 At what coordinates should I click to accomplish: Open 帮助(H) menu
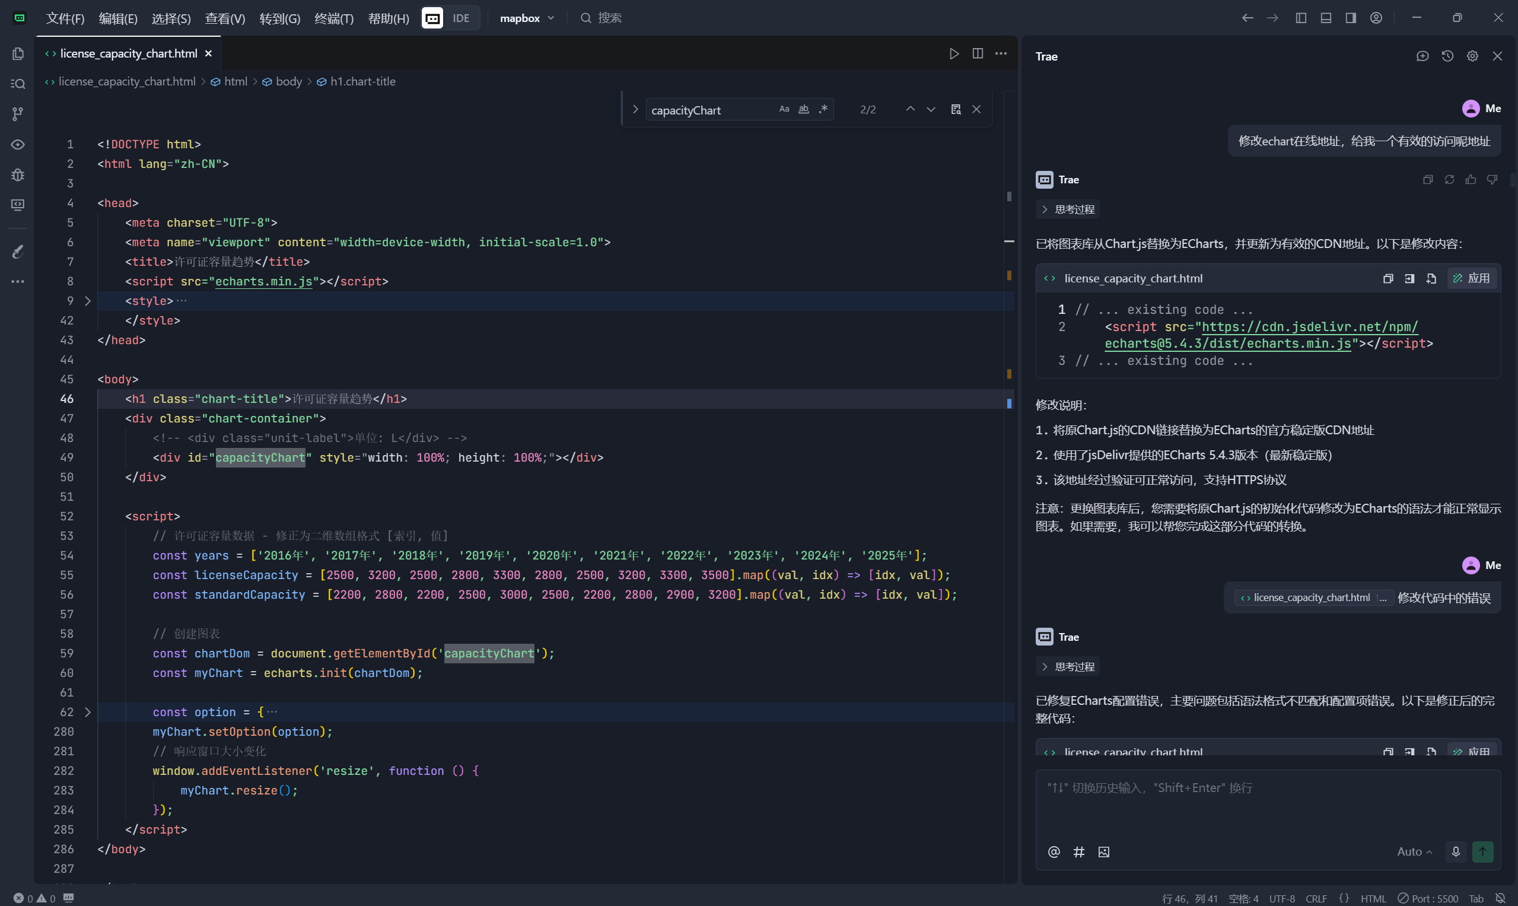click(x=388, y=18)
